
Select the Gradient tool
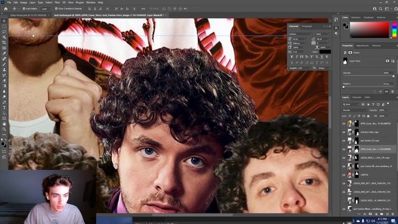click(4, 86)
